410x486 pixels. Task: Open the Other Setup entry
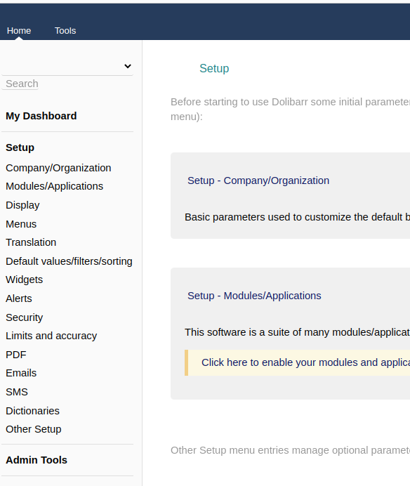[x=34, y=429]
